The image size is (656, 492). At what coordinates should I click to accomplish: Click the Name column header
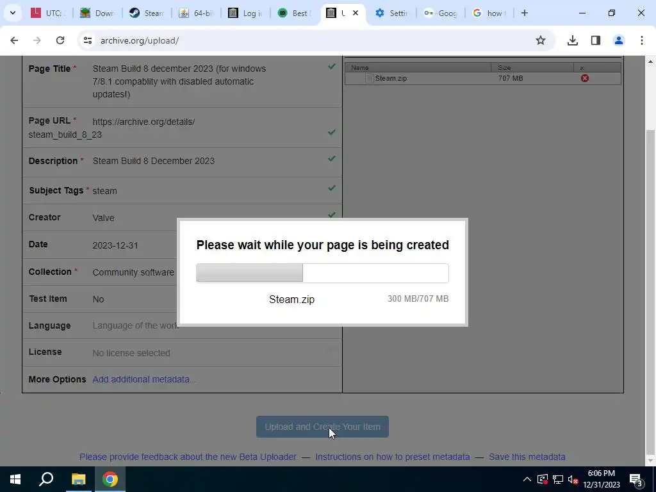tap(418, 67)
